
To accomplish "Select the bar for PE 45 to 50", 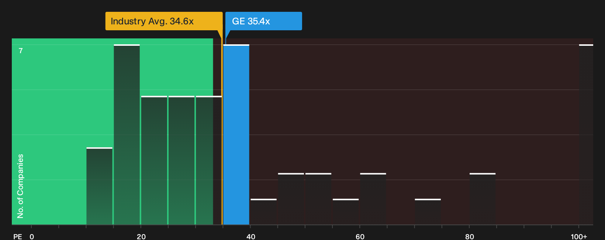I will tap(291, 199).
